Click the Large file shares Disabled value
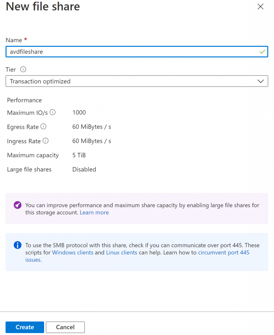The width and height of the screenshot is (274, 335). (x=84, y=169)
